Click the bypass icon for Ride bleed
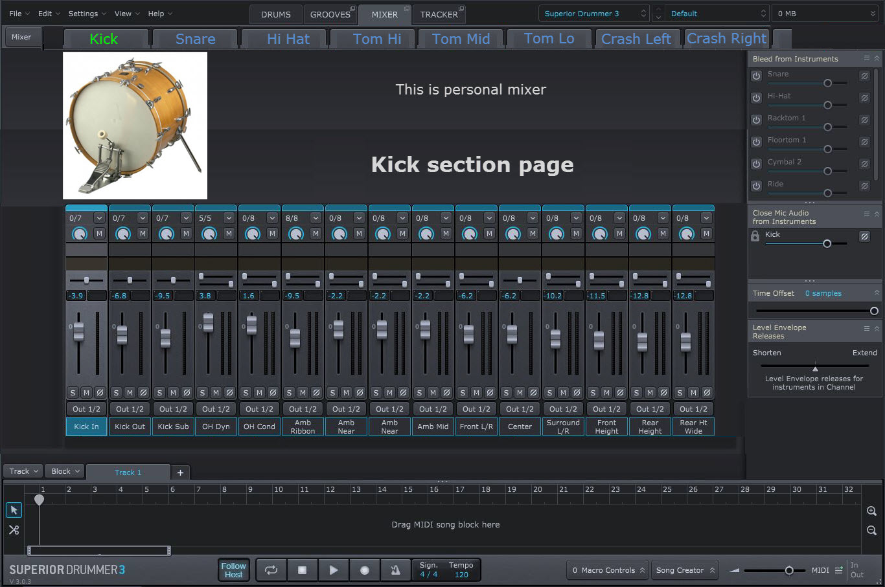885x587 pixels. point(864,186)
